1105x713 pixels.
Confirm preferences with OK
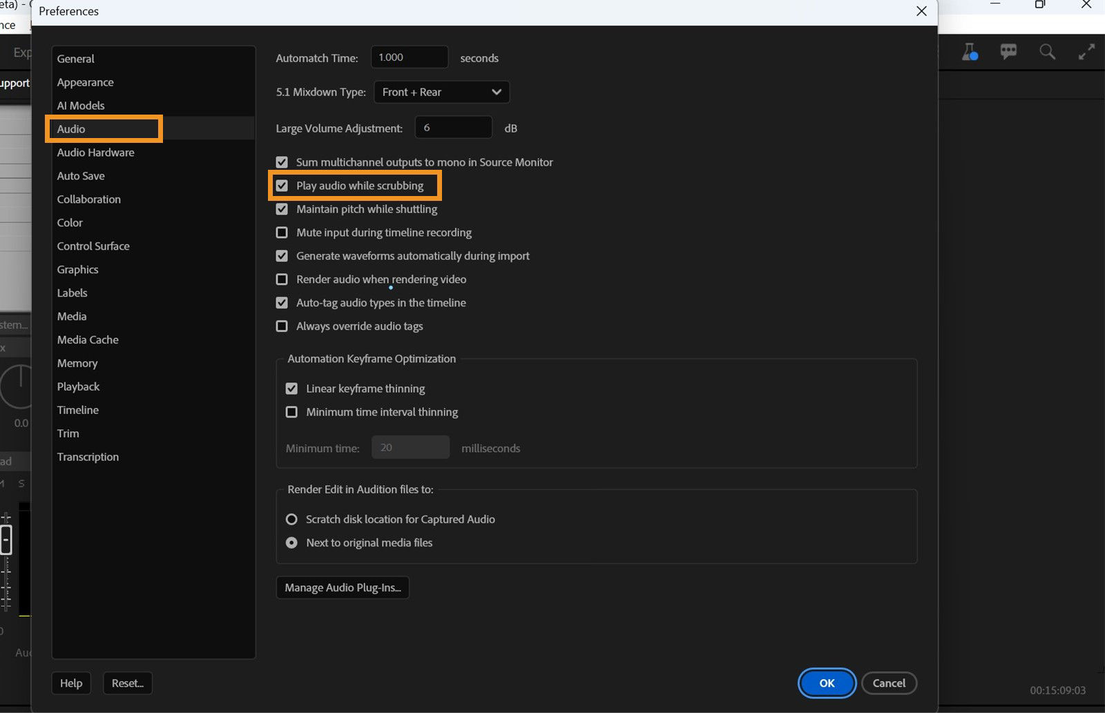coord(826,683)
